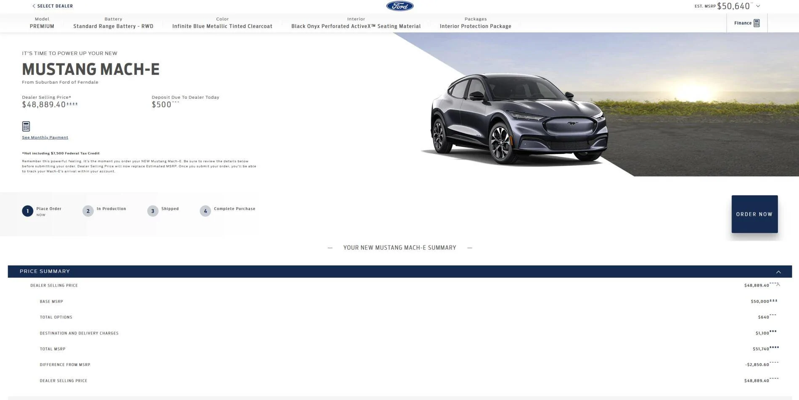
Task: Click the calculator icon above See Monthly Payment
Action: [26, 126]
